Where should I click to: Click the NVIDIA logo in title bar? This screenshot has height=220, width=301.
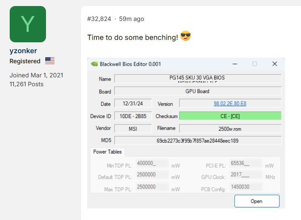click(94, 64)
